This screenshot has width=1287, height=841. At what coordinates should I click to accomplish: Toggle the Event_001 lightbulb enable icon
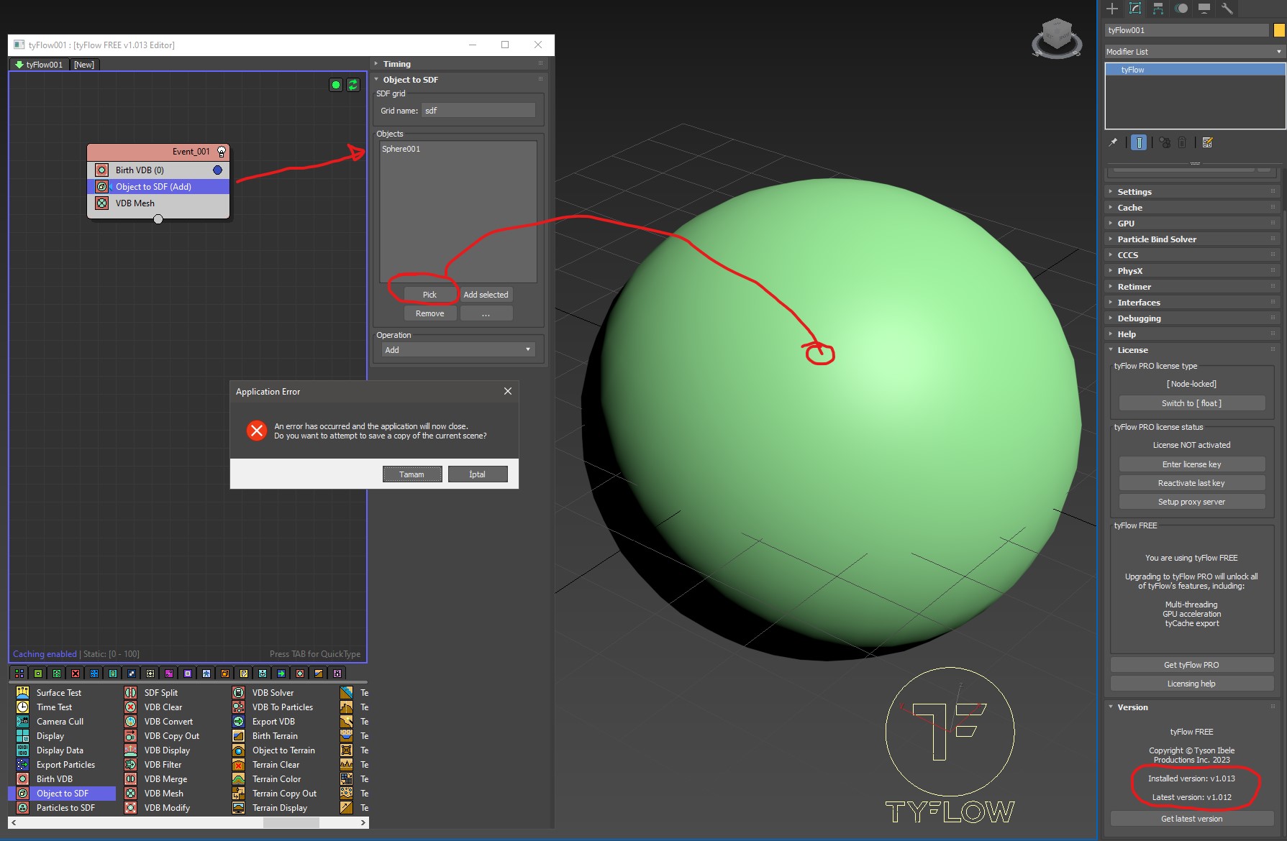[222, 152]
